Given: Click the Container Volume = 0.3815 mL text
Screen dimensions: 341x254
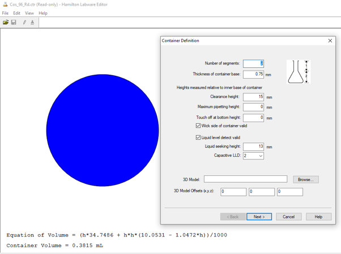Looking at the screenshot, I should (x=55, y=246).
